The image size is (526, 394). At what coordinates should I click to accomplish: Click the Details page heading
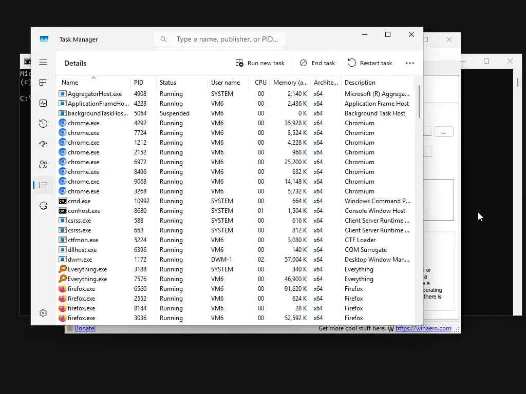pyautogui.click(x=75, y=63)
